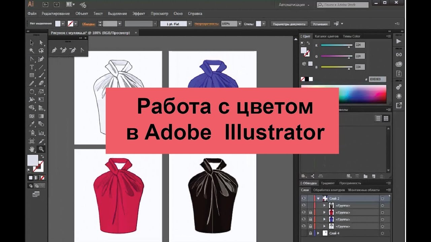
Task: Select the Magic Wand tool
Action: 32,51
